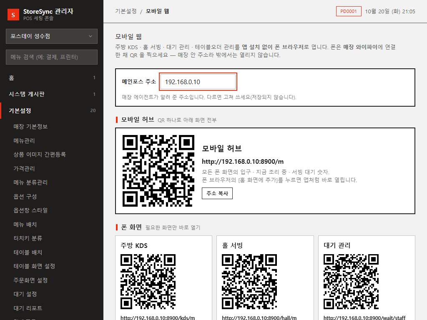Click the header date 10월 20일 (화) 21:05

(x=390, y=11)
